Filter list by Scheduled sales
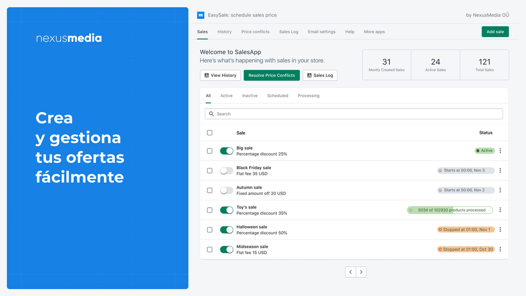Screen dimensions: 526x296 click(278, 96)
